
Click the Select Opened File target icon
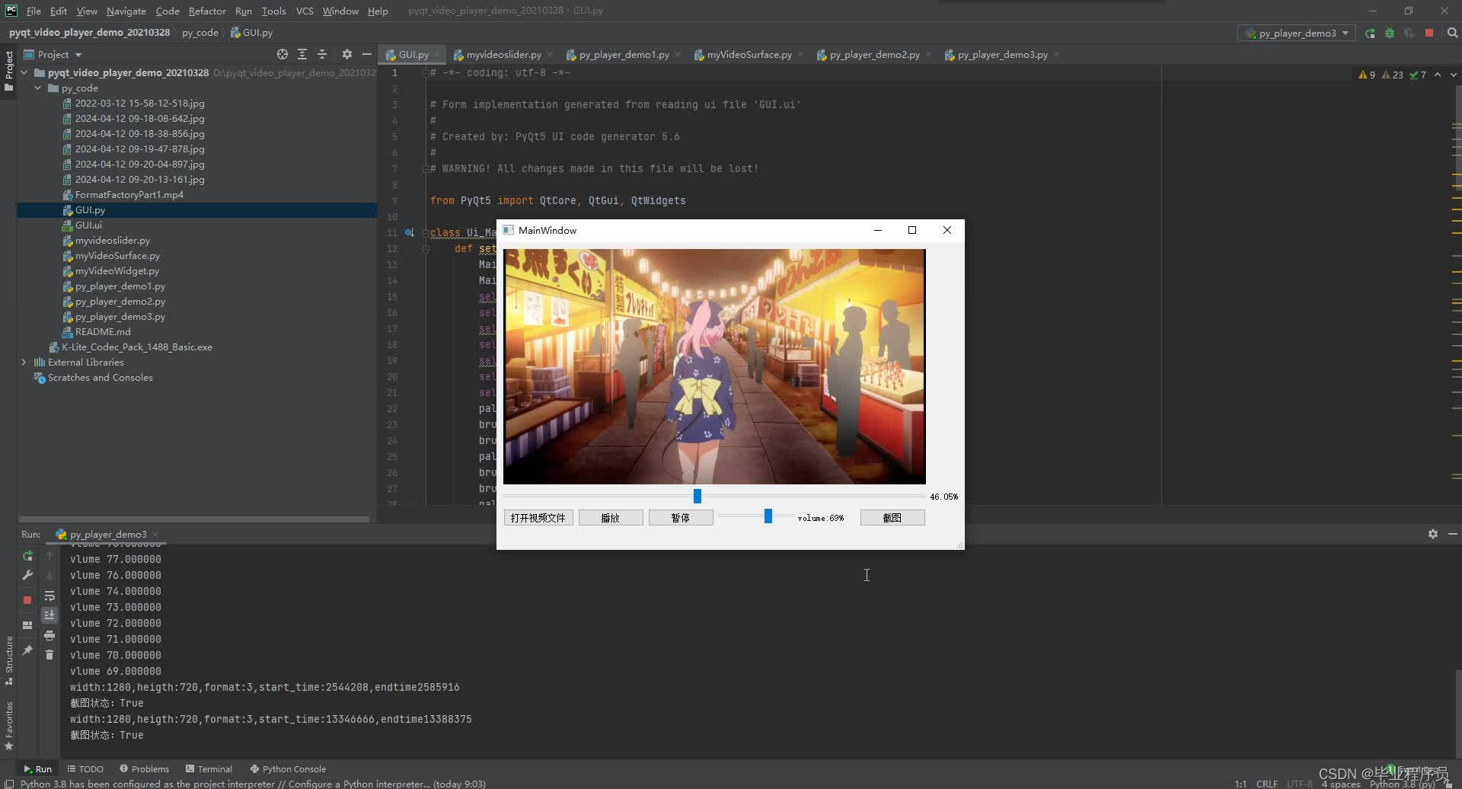(x=283, y=54)
